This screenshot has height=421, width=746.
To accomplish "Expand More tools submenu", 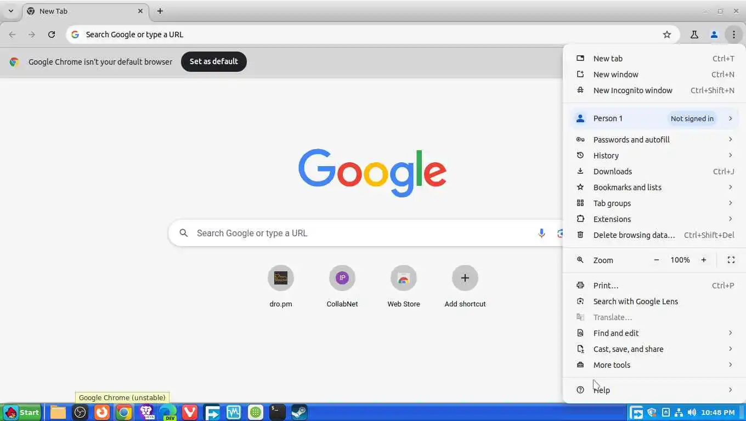I will point(654,365).
